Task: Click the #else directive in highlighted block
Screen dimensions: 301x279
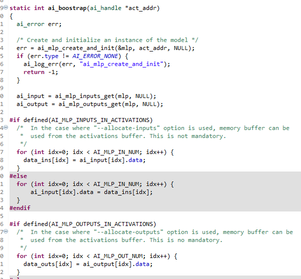Action: (18, 176)
